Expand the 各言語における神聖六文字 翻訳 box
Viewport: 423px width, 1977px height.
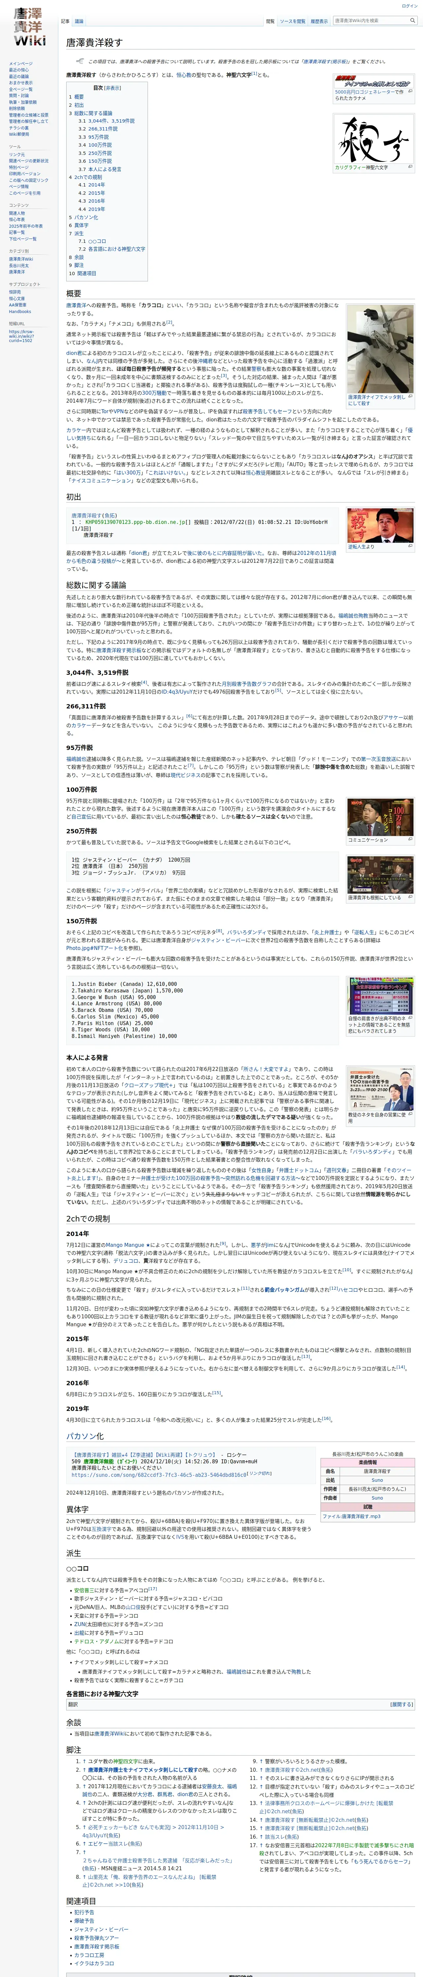click(402, 1705)
